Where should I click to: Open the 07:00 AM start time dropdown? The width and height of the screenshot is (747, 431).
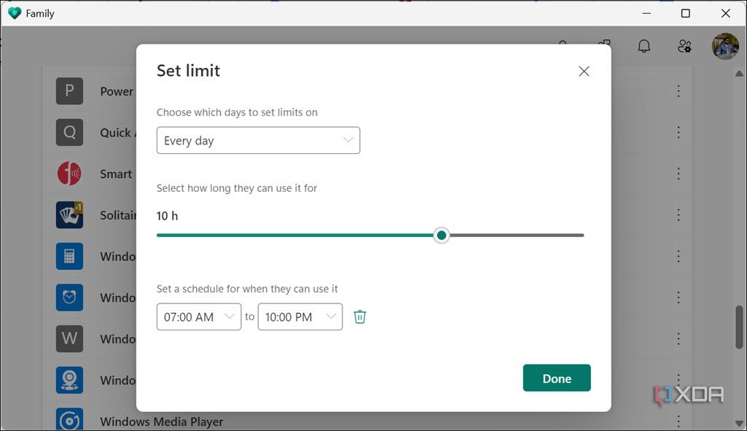(198, 316)
